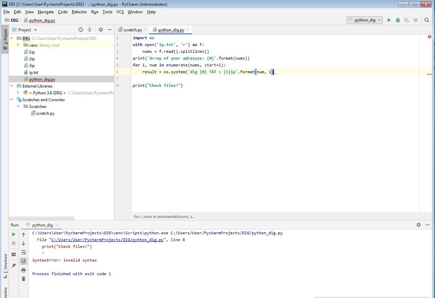Viewport: 435px width, 298px height.
Task: Open Search Everywhere magnifier icon
Action: pos(427,20)
